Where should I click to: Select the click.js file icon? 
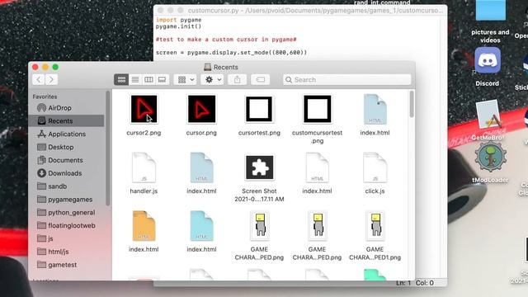click(x=375, y=167)
